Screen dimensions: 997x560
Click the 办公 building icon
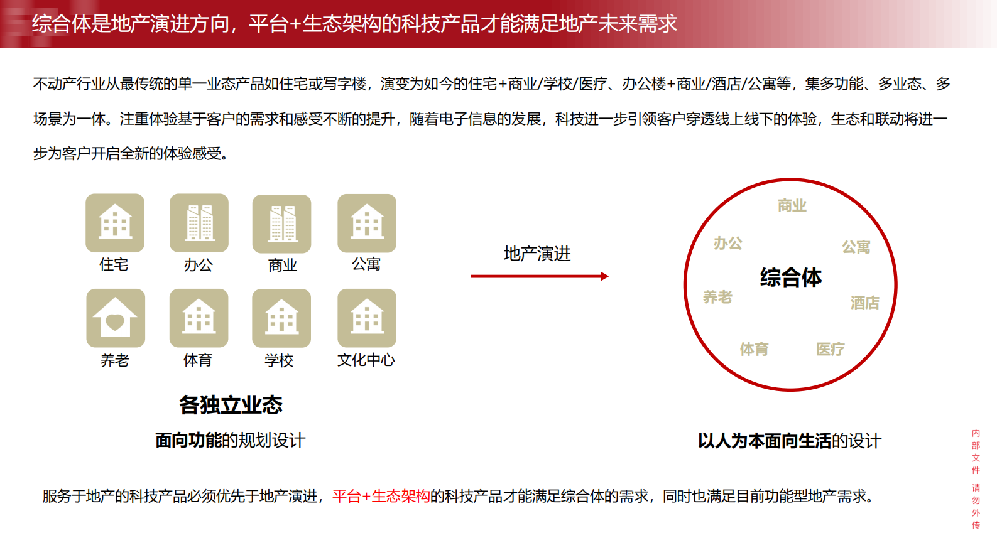(x=199, y=223)
